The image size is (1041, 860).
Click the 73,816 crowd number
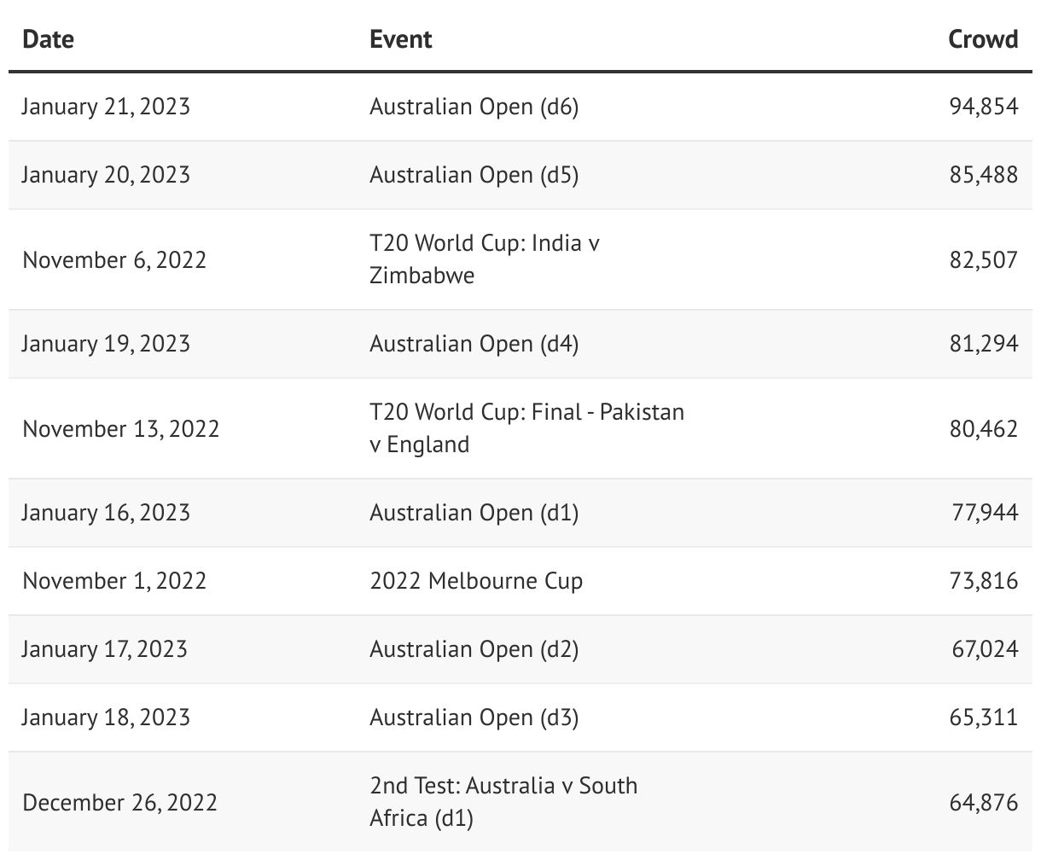(x=983, y=581)
